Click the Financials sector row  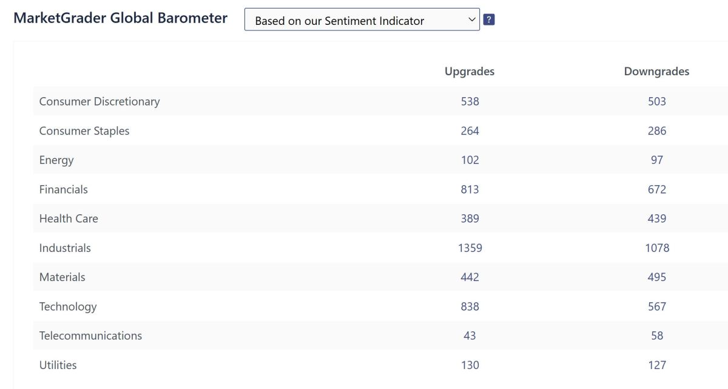(64, 189)
